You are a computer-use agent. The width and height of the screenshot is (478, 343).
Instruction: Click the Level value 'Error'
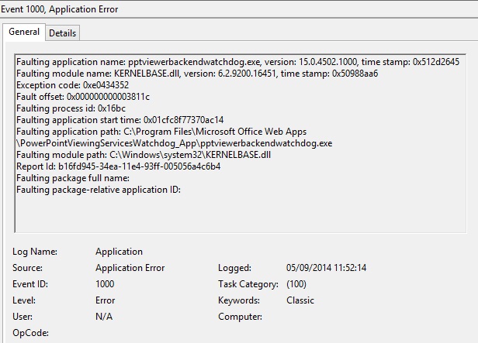(106, 300)
